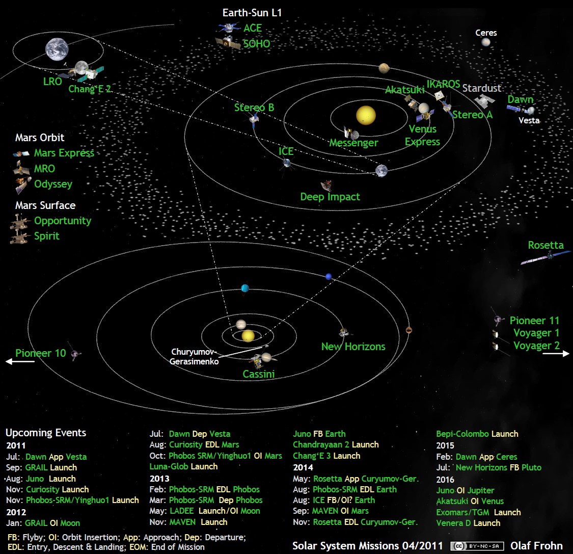This screenshot has height=554, width=573.
Task: Select the Mars Express orbiter icon
Action: (21, 153)
